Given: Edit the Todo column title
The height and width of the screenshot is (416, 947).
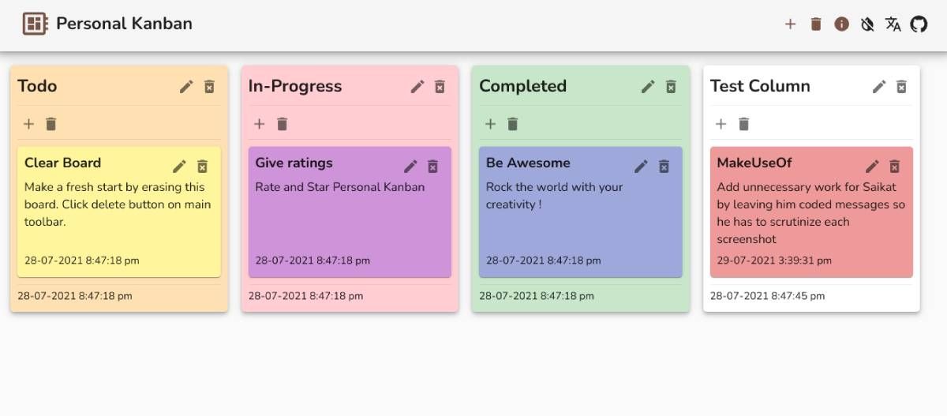Looking at the screenshot, I should click(186, 87).
